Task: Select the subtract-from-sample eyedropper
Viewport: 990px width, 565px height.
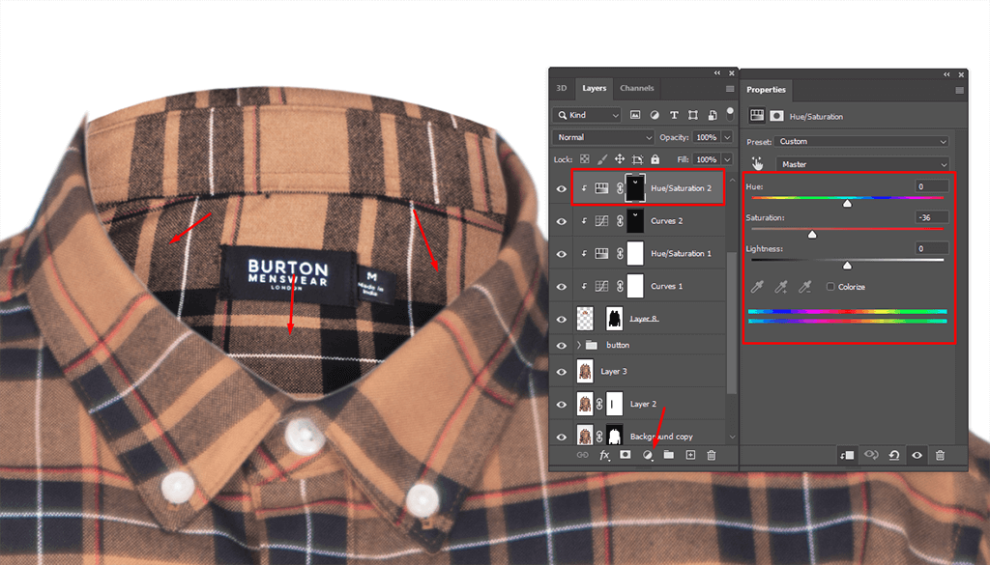Action: [x=805, y=287]
